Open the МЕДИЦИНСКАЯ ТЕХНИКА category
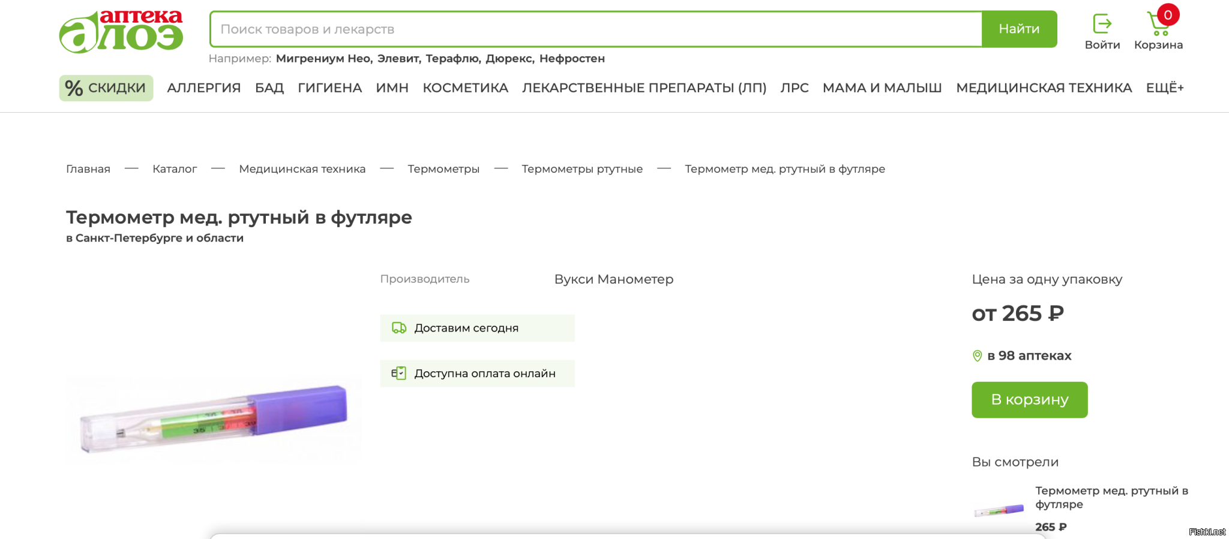This screenshot has width=1229, height=539. coord(1044,88)
